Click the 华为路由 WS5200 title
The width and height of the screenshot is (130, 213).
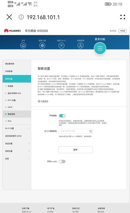tap(36, 31)
